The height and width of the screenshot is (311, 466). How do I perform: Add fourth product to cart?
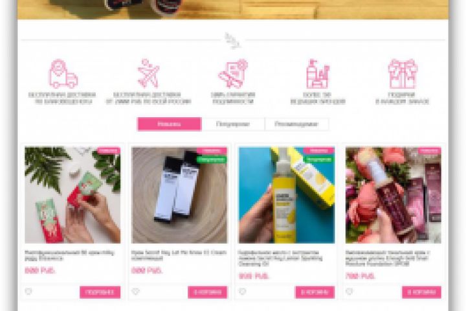click(x=421, y=292)
